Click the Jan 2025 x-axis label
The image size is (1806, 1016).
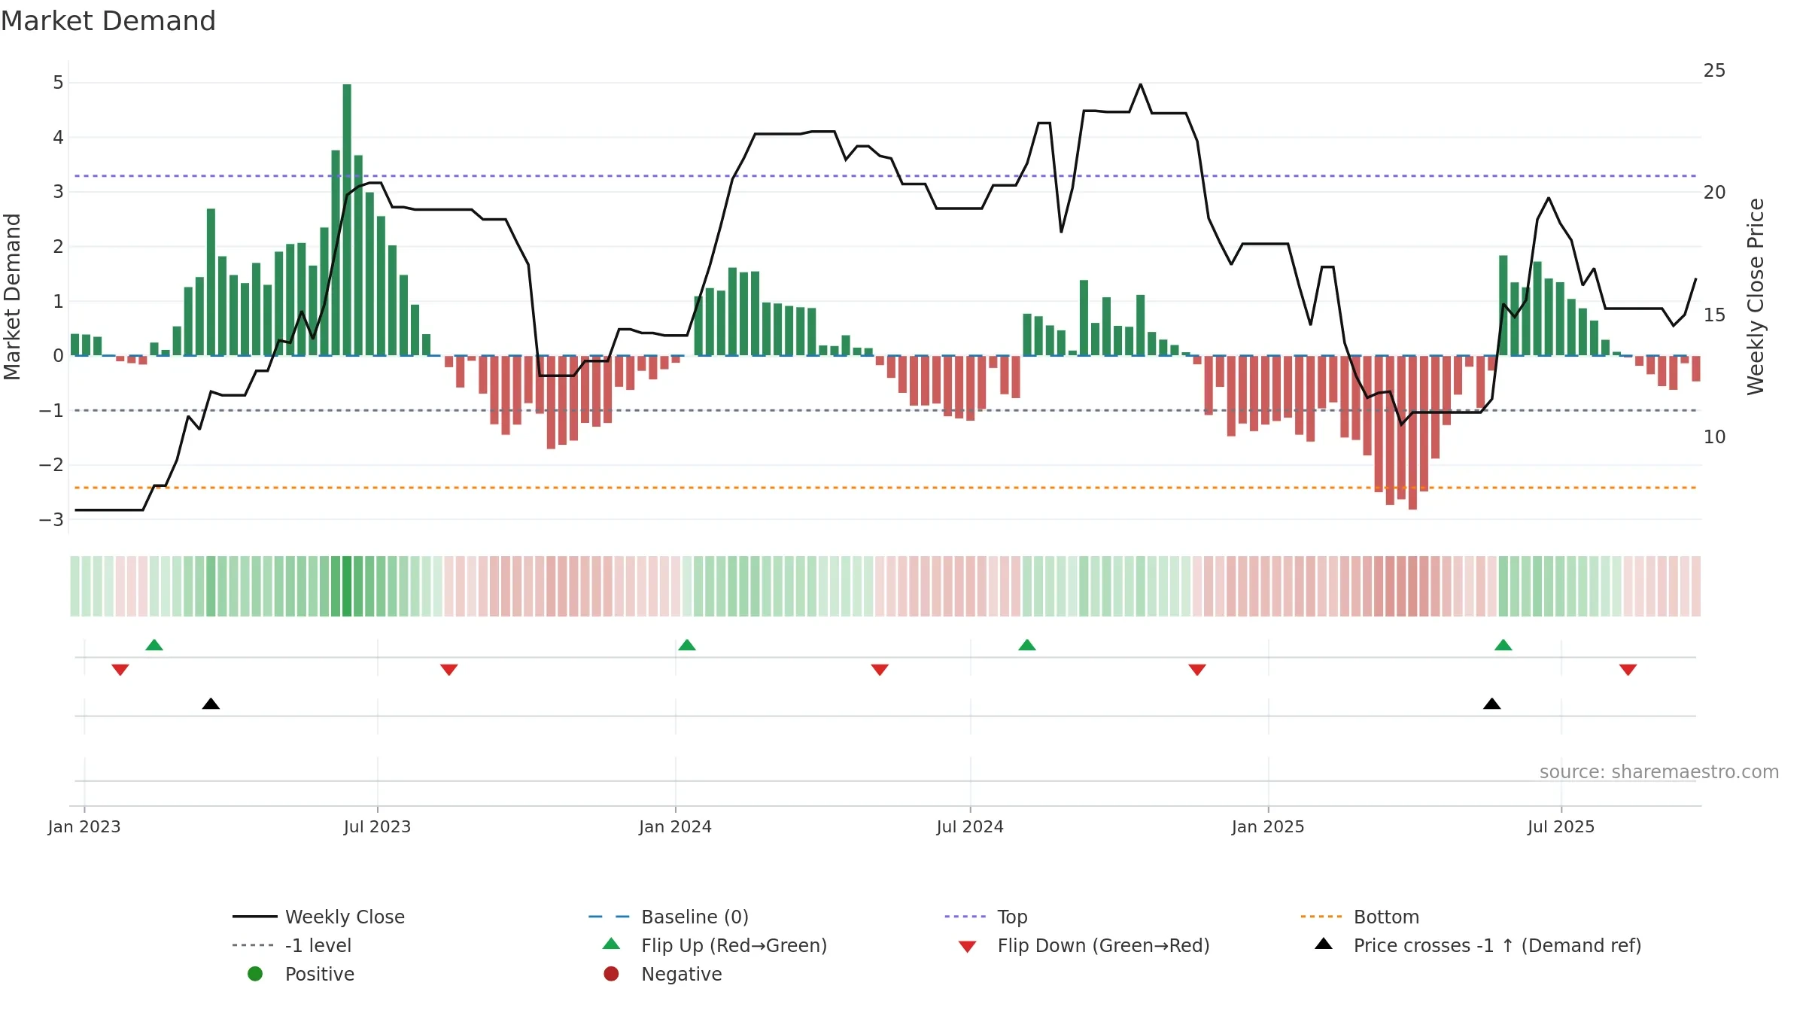coord(1268,827)
